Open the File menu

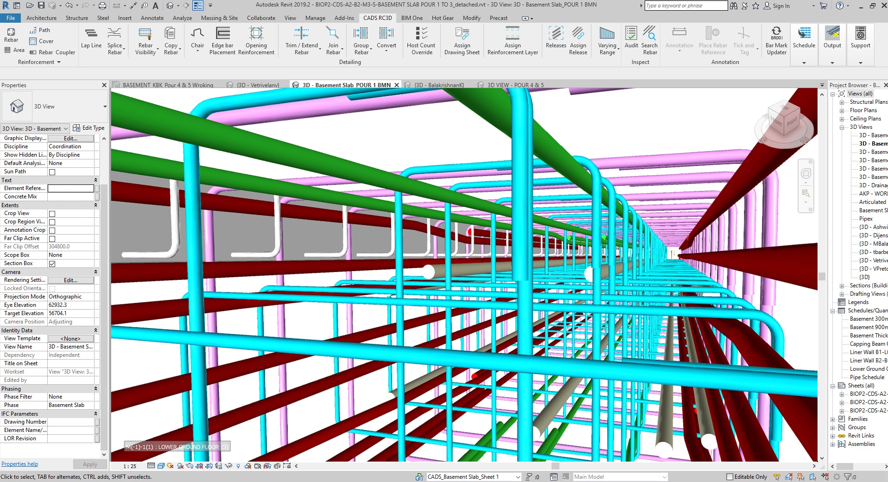pyautogui.click(x=11, y=18)
